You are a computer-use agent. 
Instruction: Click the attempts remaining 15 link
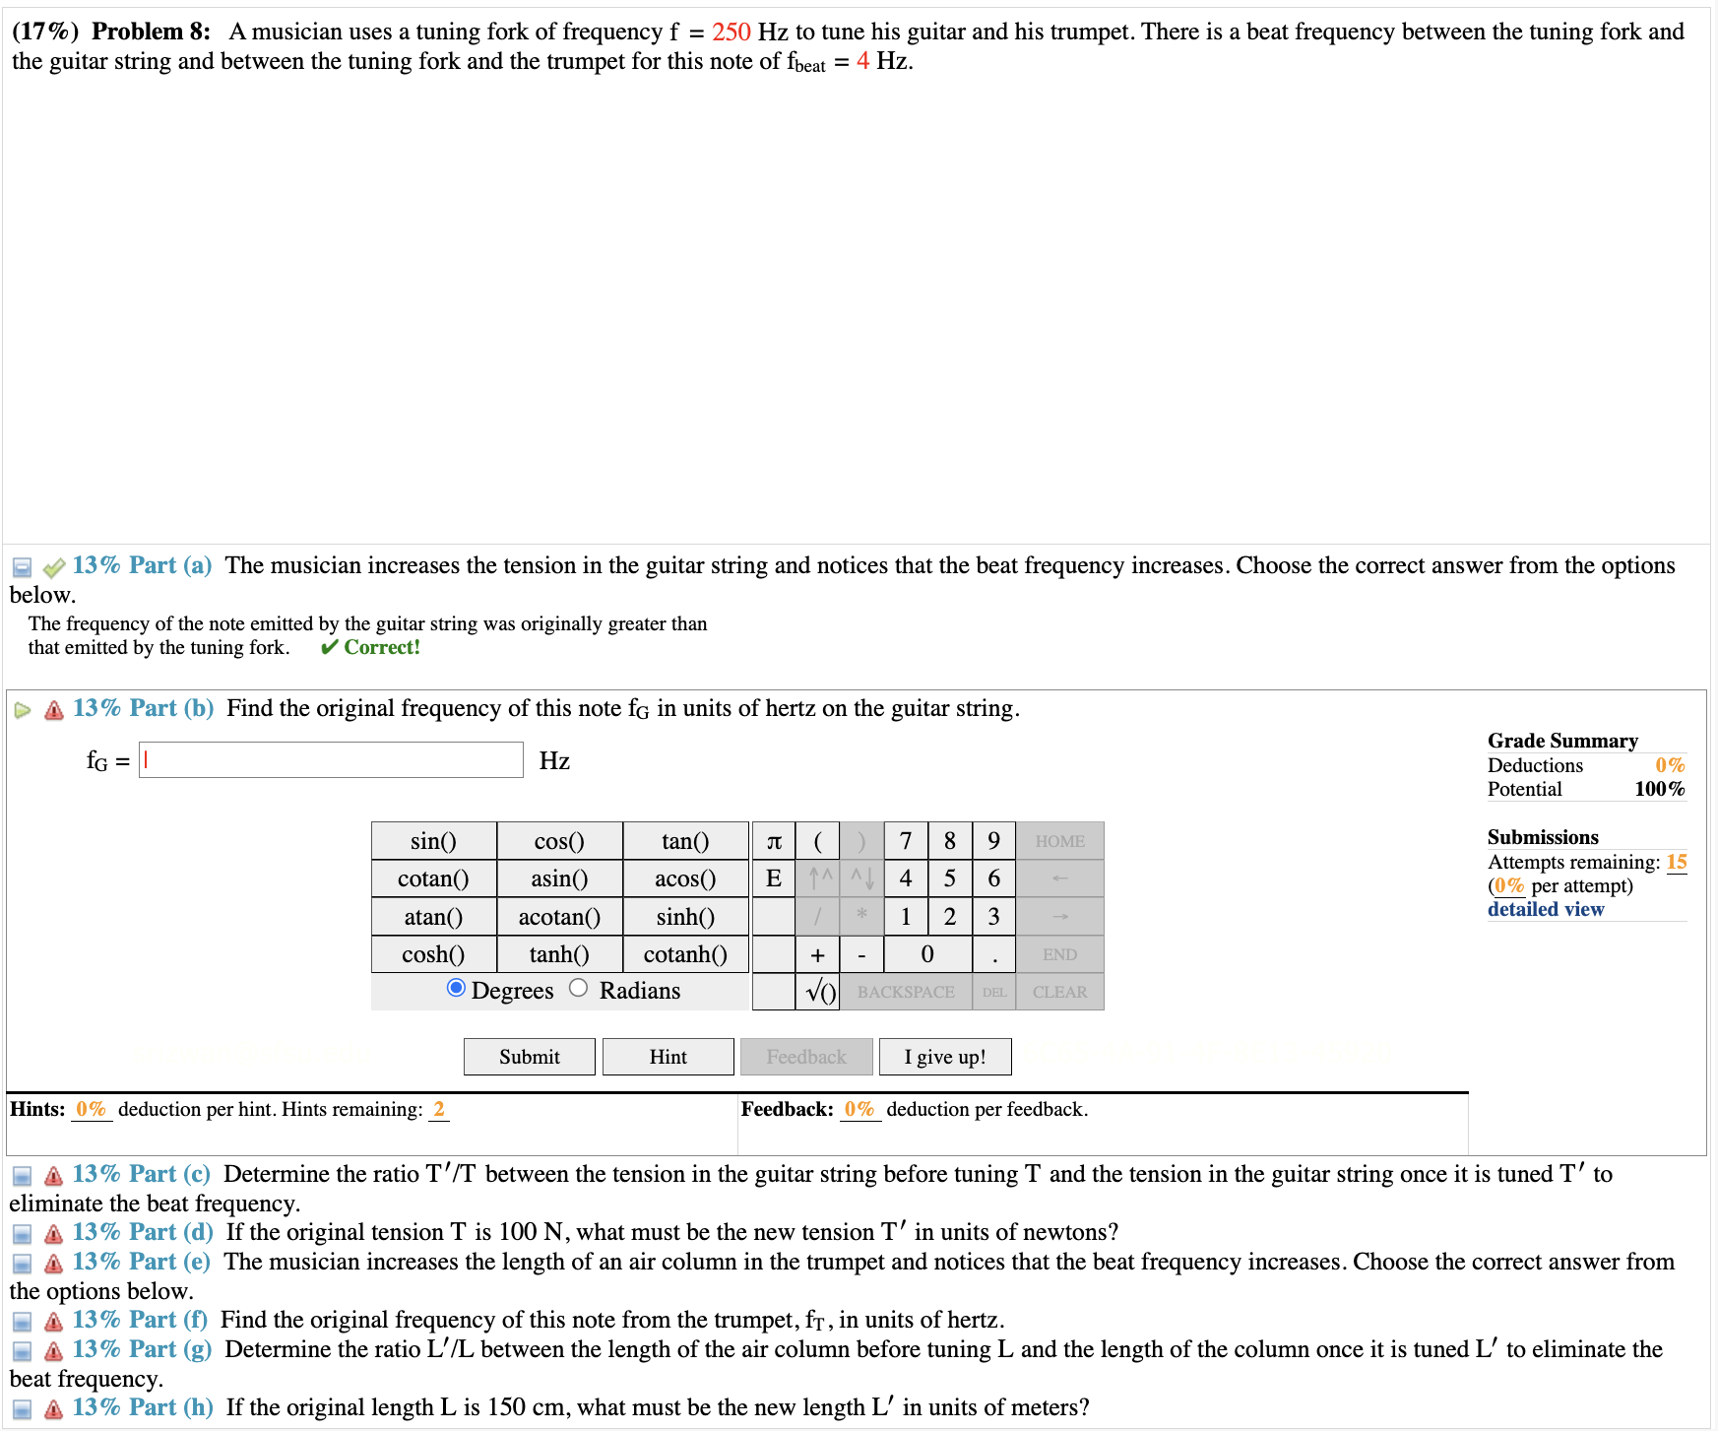click(1677, 862)
